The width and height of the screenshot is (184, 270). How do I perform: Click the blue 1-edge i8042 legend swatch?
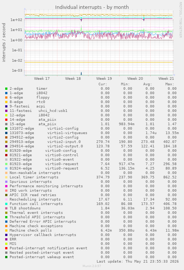tap(6, 93)
